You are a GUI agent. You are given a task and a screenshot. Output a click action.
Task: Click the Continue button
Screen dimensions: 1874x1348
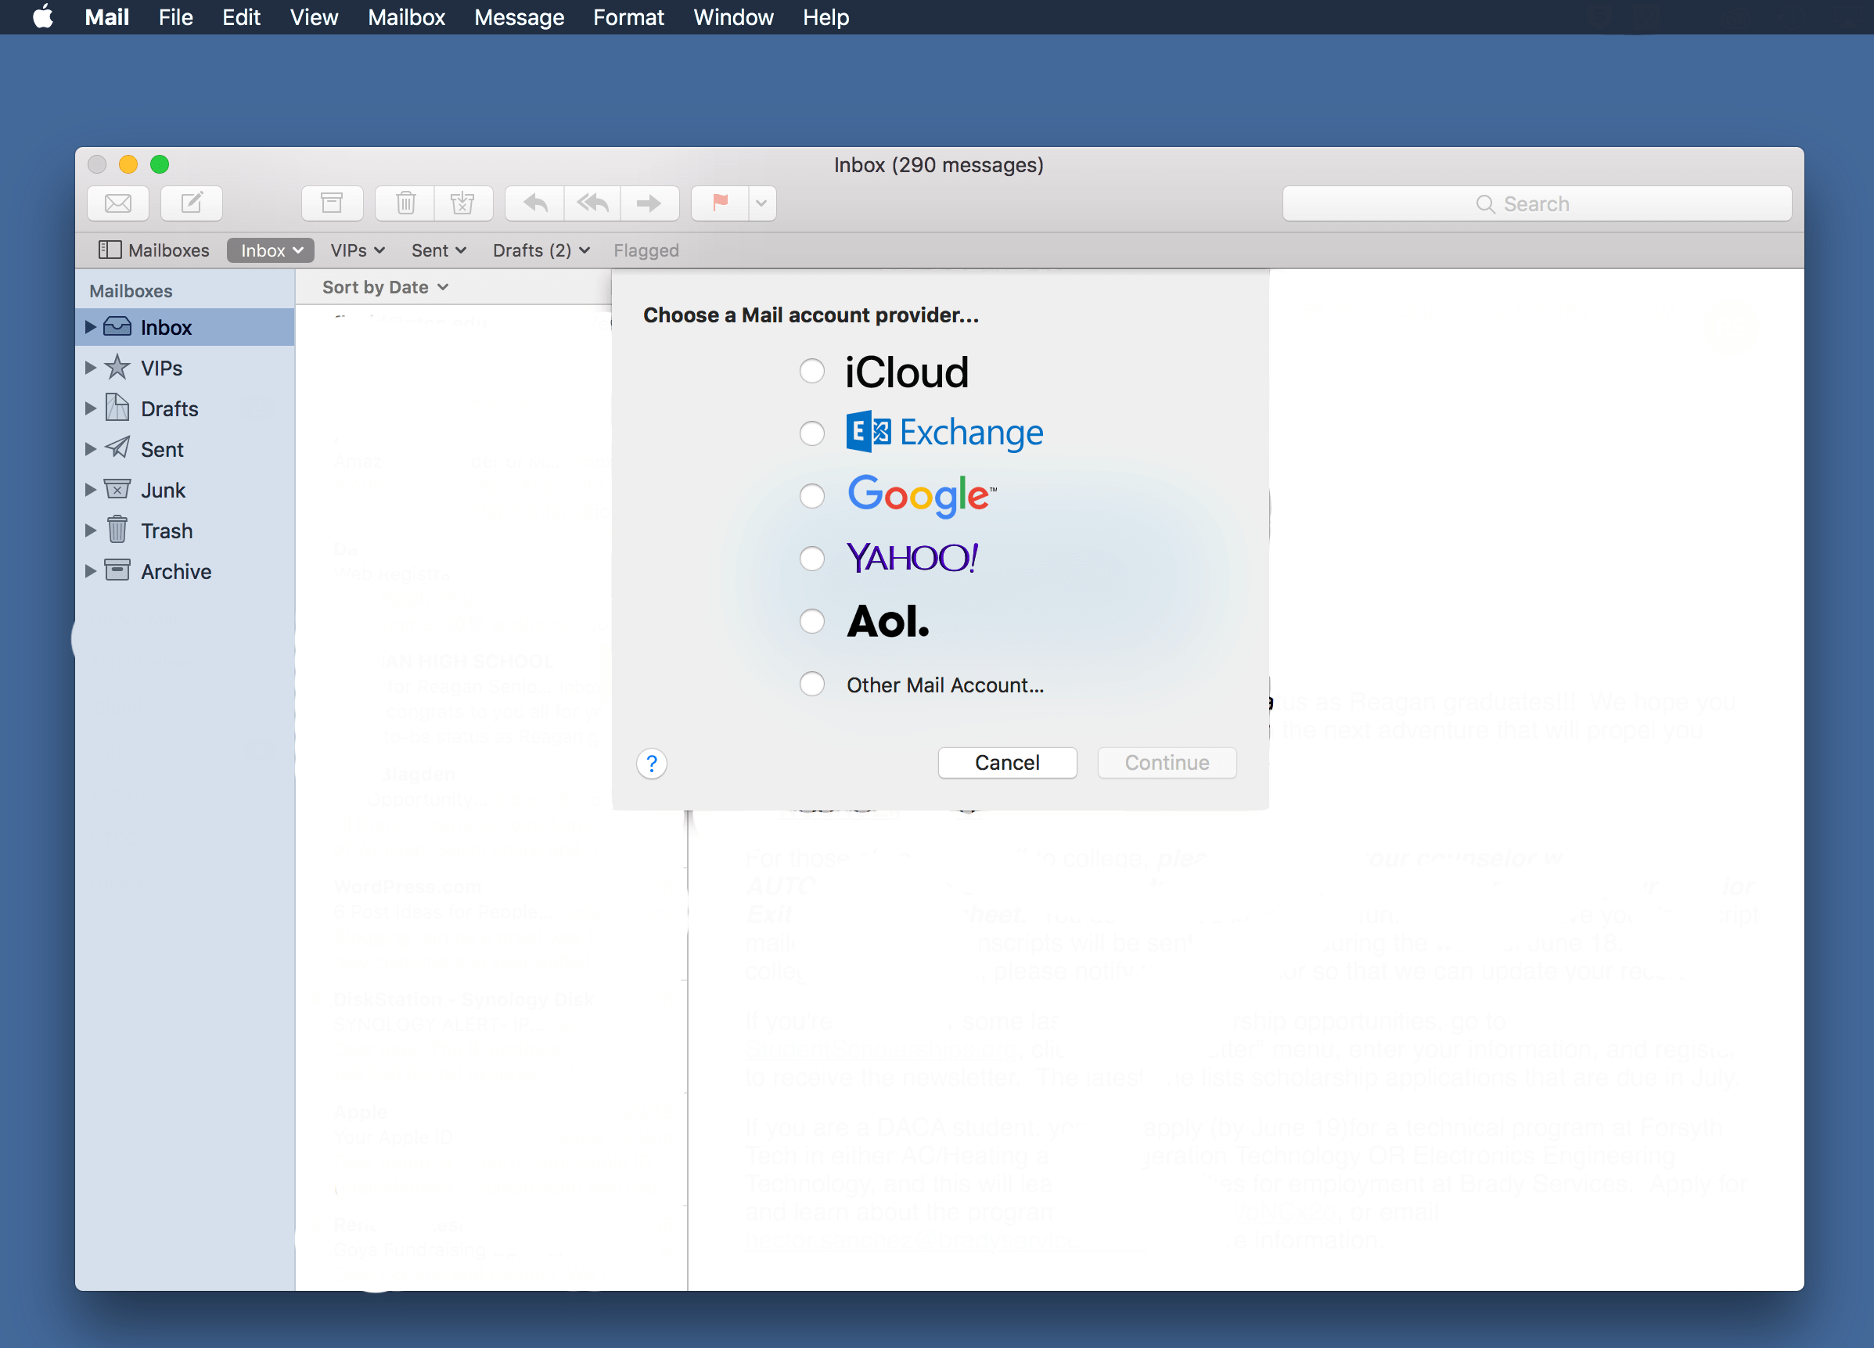point(1167,762)
